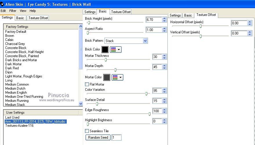Click the Brick Height slider handle
255x145 pixels.
pos(89,23)
